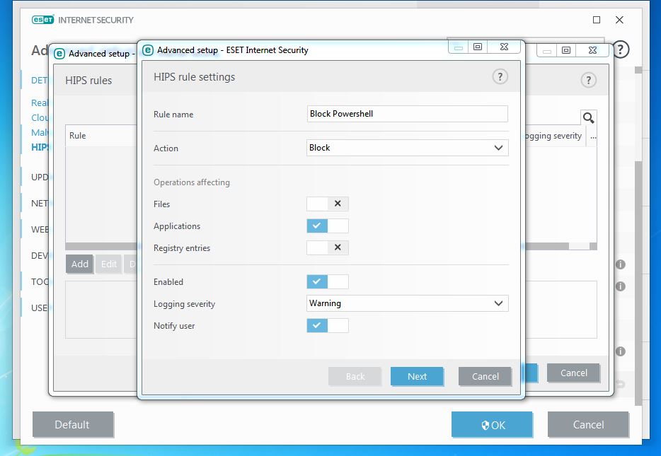Click the help icon in HIPS rule settings
This screenshot has width=661, height=456.
pyautogui.click(x=500, y=76)
